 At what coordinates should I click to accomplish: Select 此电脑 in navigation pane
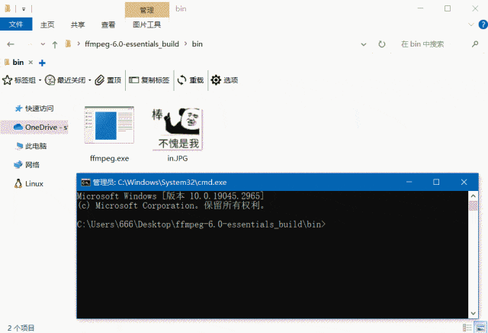[35, 146]
